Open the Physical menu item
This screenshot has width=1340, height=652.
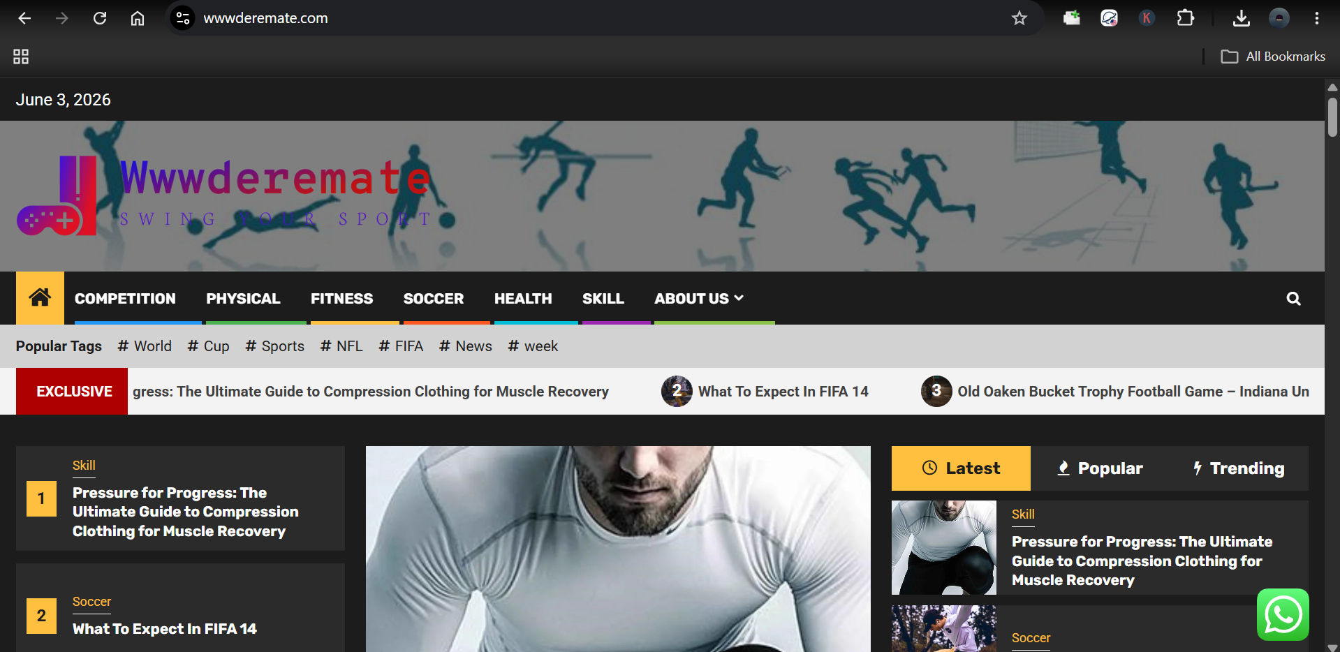pos(243,299)
